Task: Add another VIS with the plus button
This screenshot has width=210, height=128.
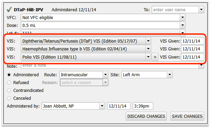Action: point(155,57)
